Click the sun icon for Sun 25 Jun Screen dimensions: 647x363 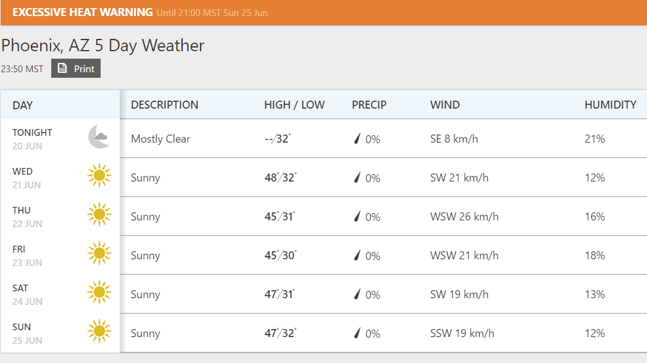99,331
